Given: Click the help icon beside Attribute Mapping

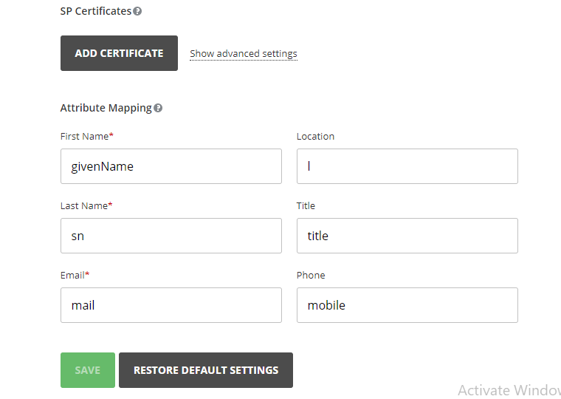Looking at the screenshot, I should [x=158, y=108].
